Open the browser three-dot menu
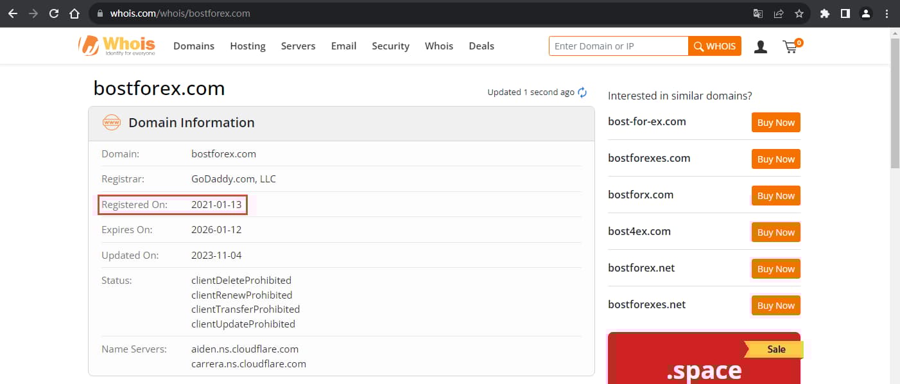Viewport: 900px width, 384px height. (x=887, y=13)
